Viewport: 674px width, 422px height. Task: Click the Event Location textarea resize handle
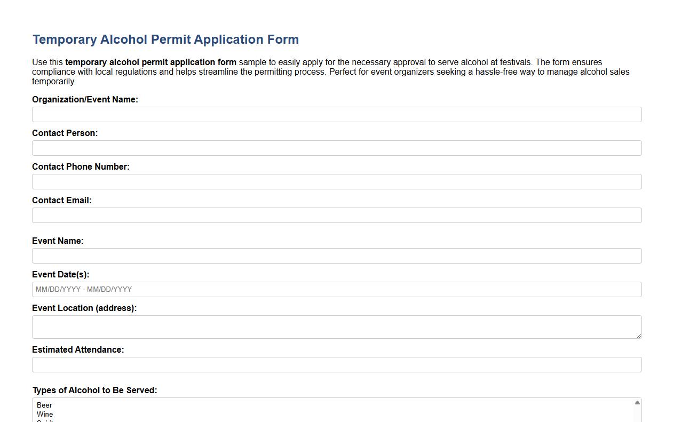639,337
